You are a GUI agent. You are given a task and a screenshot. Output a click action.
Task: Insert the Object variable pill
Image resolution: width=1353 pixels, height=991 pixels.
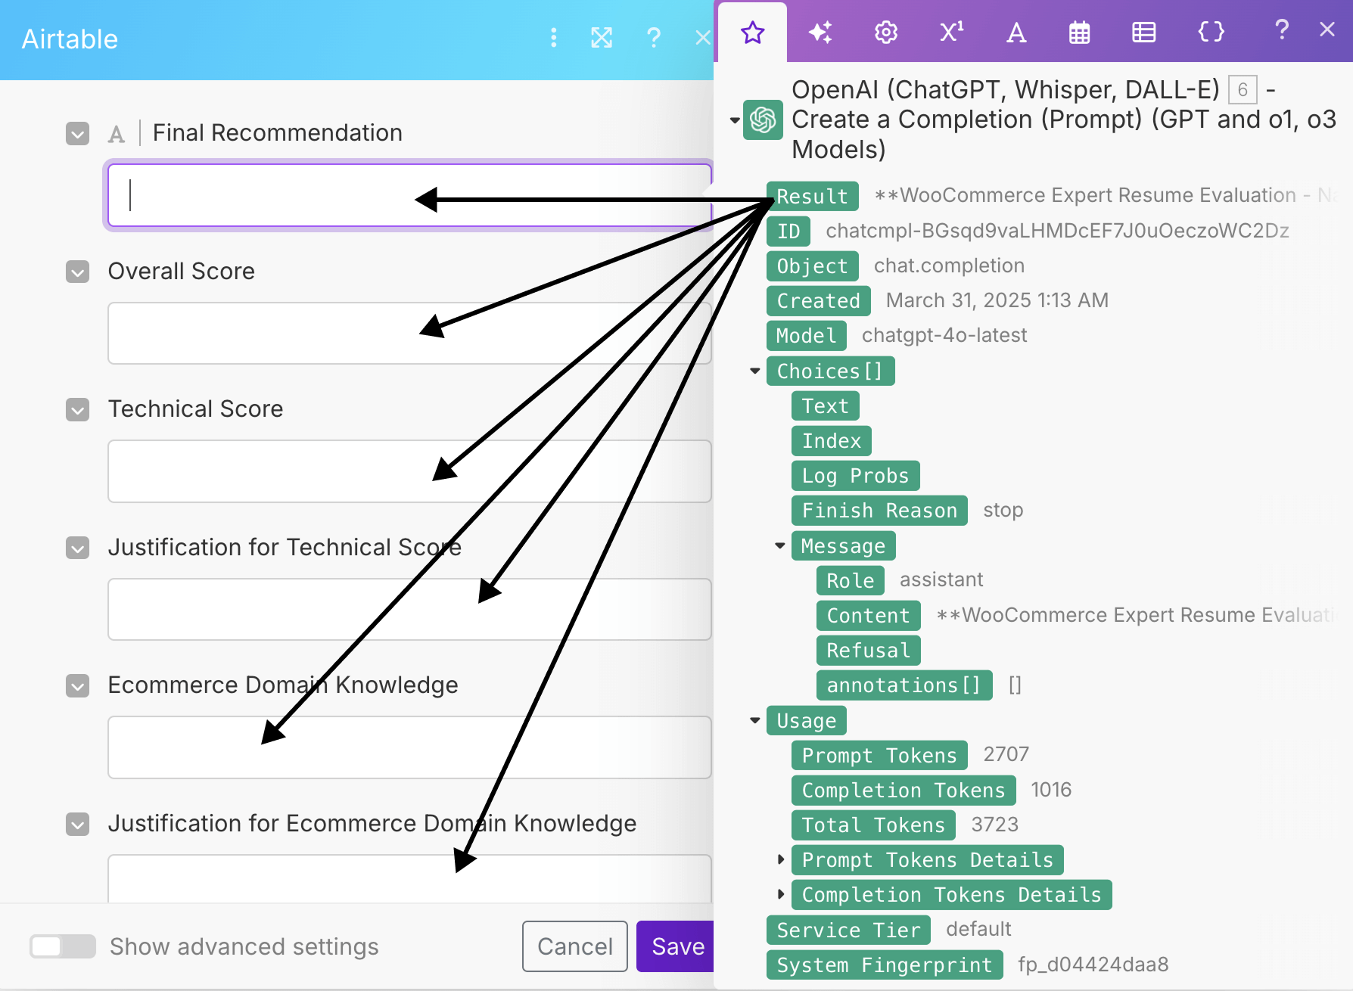pos(812,266)
